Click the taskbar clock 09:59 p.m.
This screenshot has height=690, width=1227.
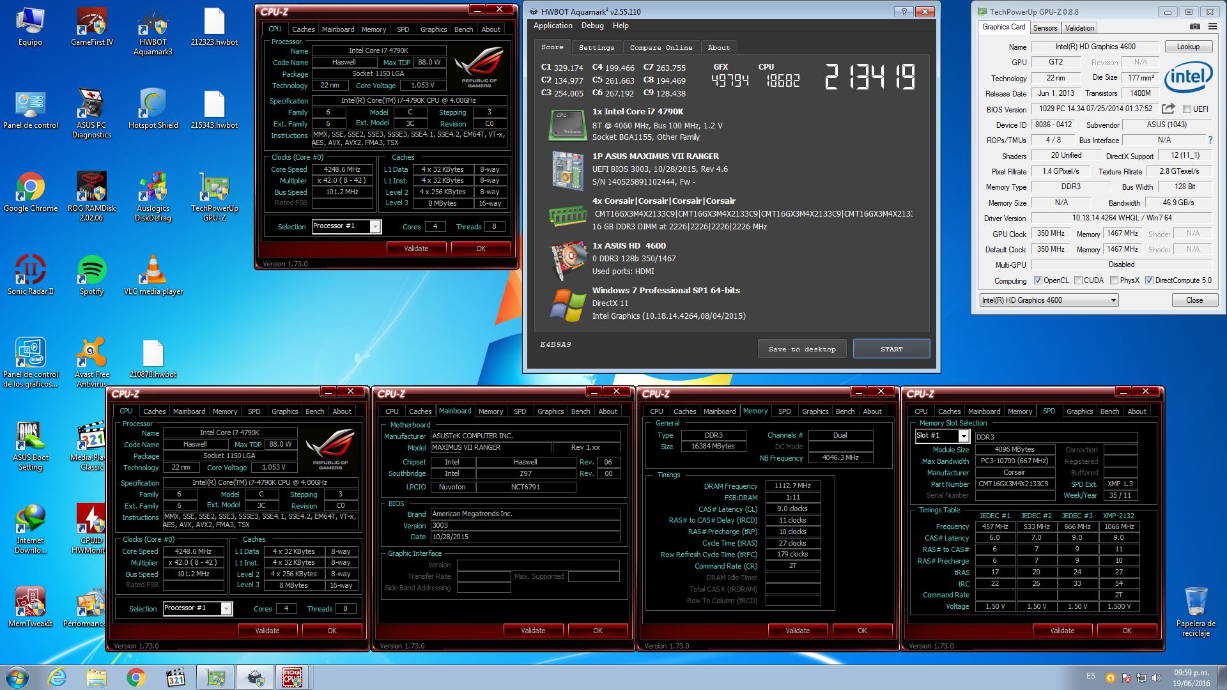(1191, 677)
